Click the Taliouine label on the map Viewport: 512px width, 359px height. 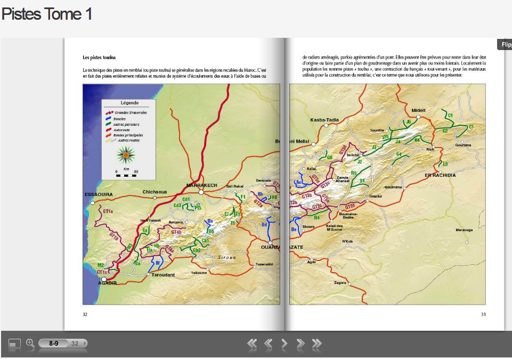point(199,273)
